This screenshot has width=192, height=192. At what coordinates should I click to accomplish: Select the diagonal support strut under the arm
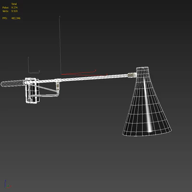43,88
